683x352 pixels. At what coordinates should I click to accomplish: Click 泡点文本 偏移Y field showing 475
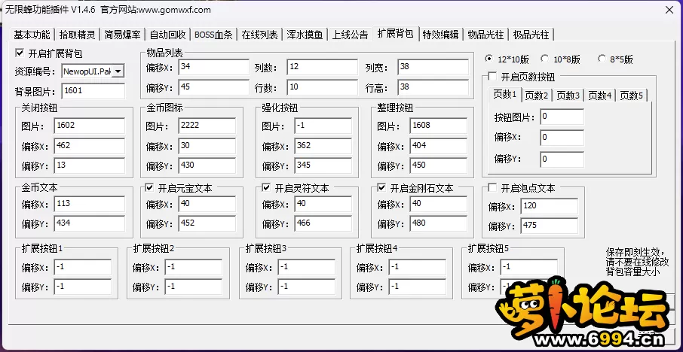549,226
